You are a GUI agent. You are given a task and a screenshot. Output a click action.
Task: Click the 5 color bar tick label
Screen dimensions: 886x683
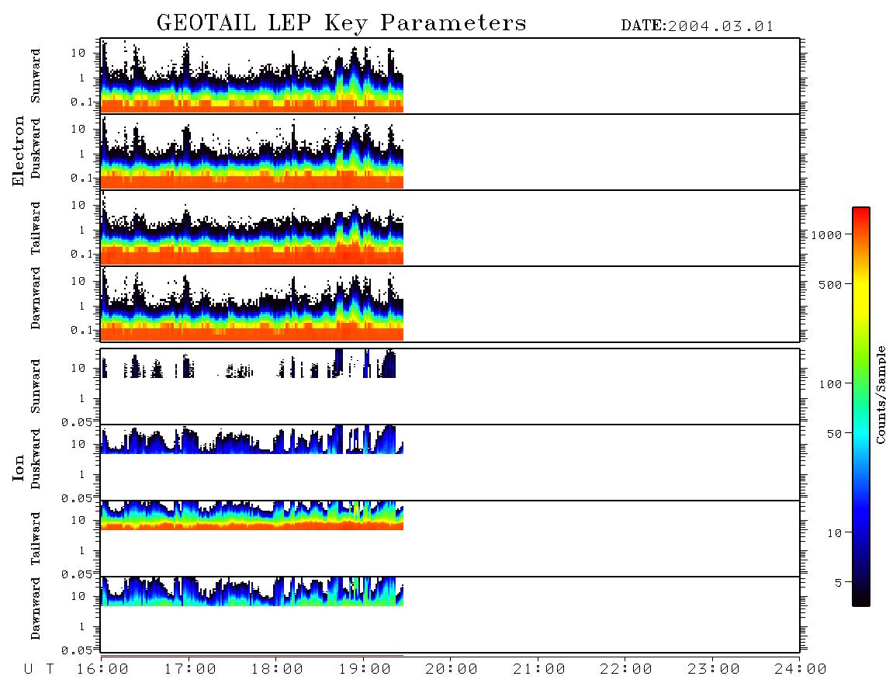click(x=838, y=582)
